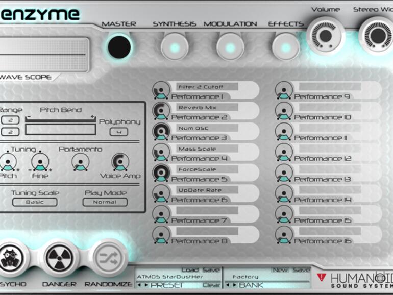Click the Stereo Width knob
This screenshot has height=295, width=393.
[378, 36]
